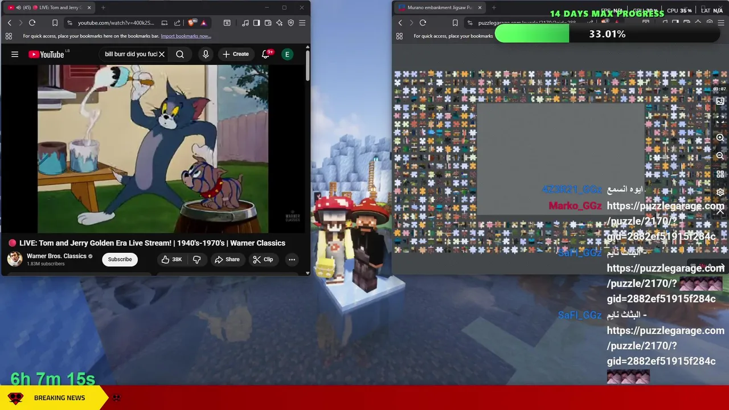Click the YouTube page vertical scrollbar

(308, 65)
